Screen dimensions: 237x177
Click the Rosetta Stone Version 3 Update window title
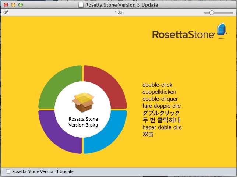(121, 5)
